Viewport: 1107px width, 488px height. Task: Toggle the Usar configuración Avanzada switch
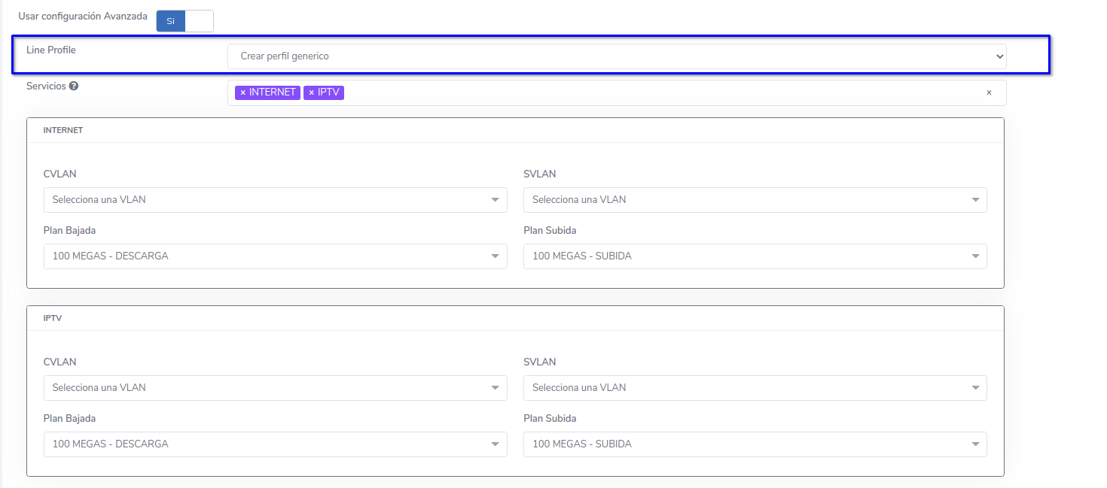(x=184, y=21)
